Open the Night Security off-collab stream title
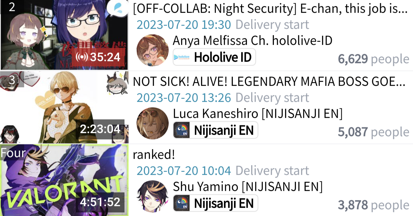This screenshot has width=413, height=216. [270, 9]
